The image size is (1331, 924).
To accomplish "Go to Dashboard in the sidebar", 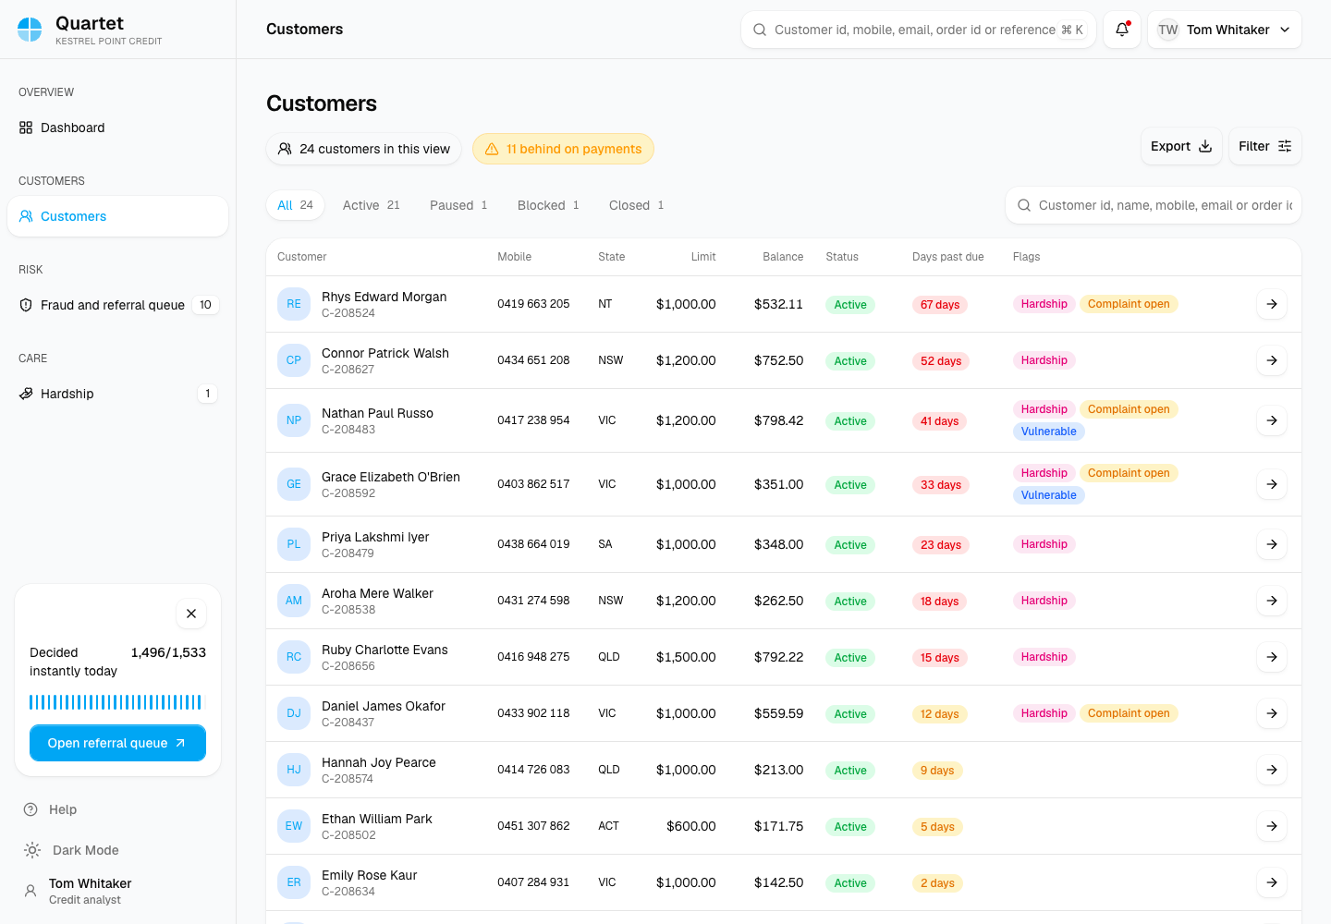I will click(x=117, y=128).
